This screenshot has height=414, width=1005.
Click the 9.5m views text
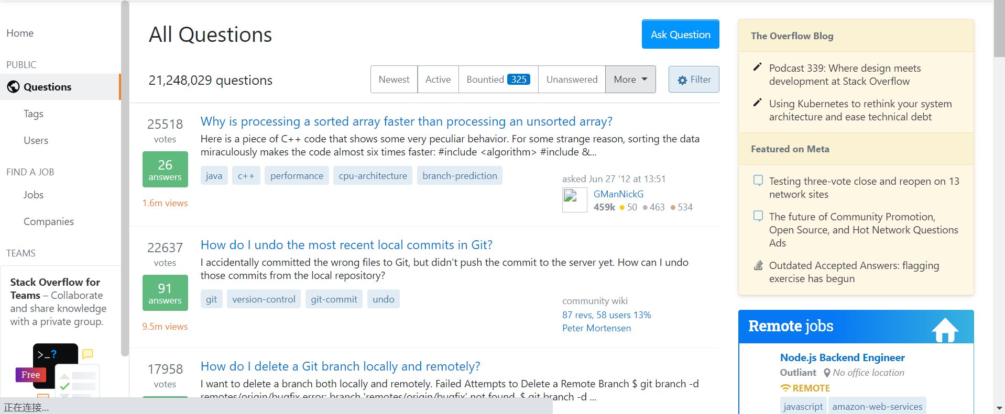165,327
